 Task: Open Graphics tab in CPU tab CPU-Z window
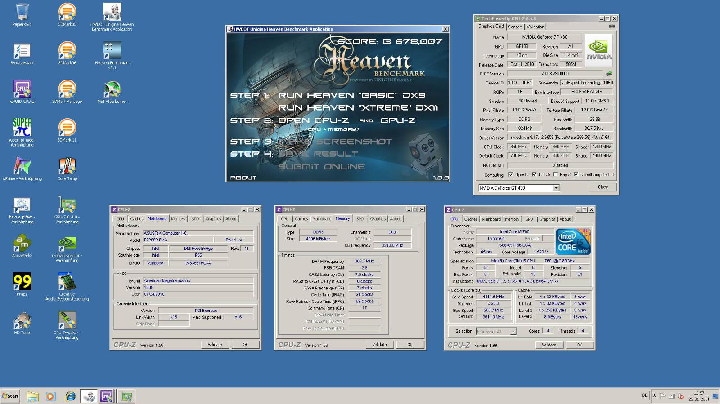pyautogui.click(x=547, y=219)
